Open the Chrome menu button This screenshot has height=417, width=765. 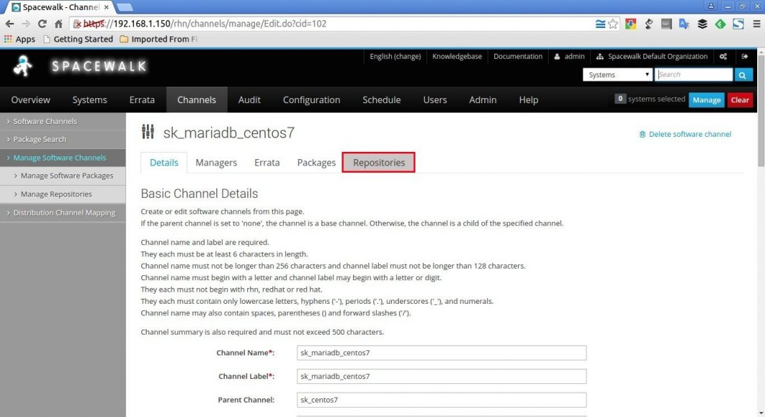tap(757, 24)
